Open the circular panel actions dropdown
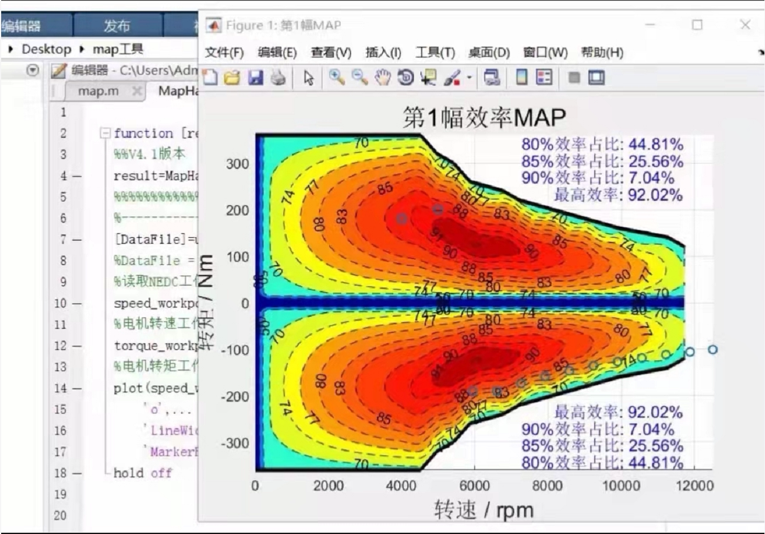 point(34,71)
